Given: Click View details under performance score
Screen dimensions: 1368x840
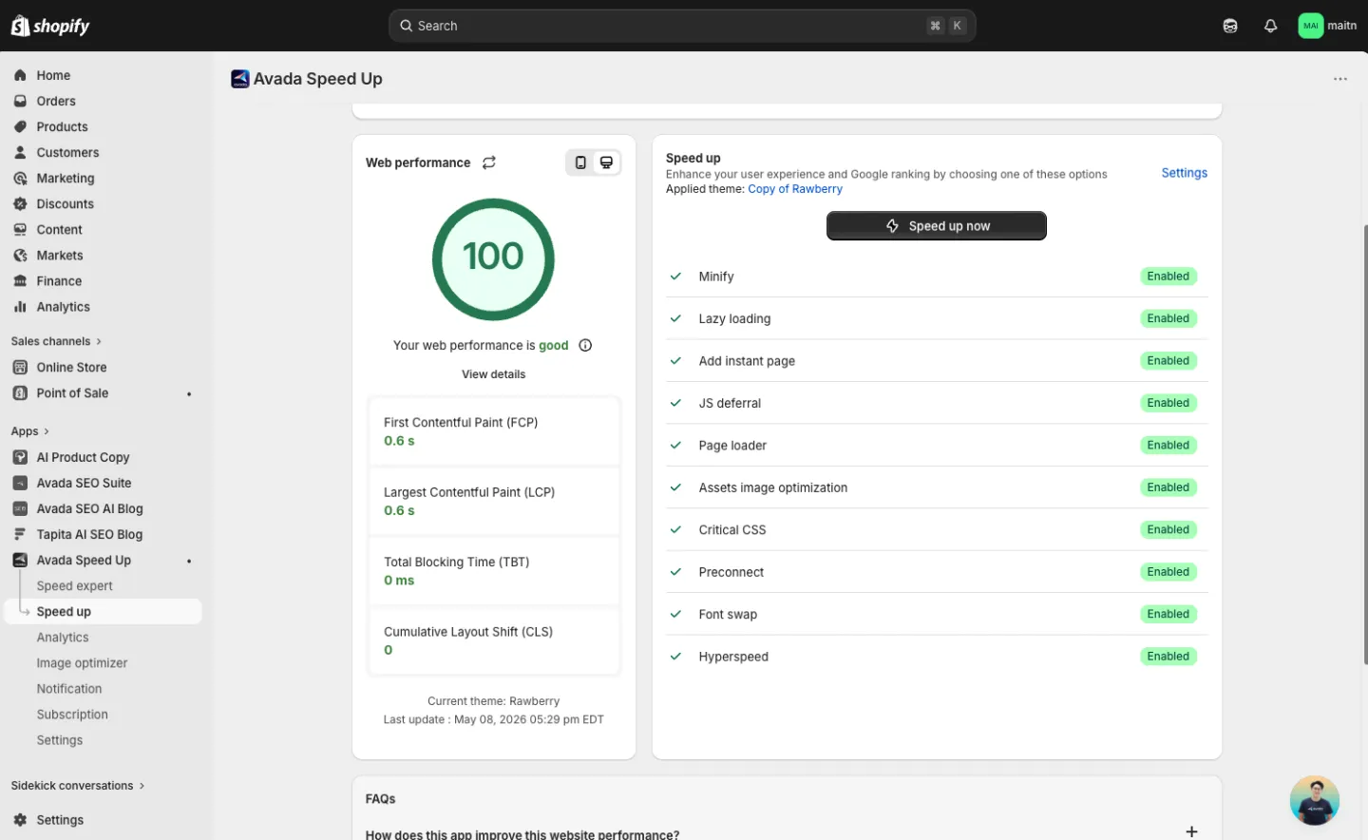Looking at the screenshot, I should [493, 374].
